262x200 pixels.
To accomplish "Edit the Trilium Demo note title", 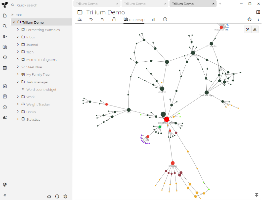I will pos(105,12).
